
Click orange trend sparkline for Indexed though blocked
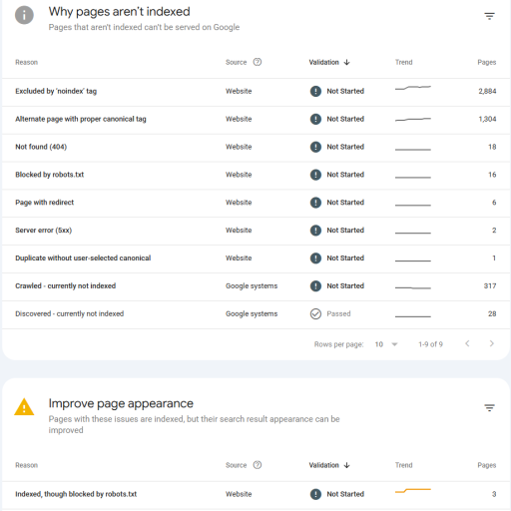click(x=413, y=491)
